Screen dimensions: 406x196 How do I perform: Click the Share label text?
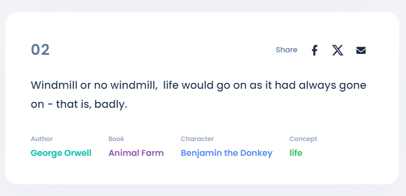pos(286,50)
